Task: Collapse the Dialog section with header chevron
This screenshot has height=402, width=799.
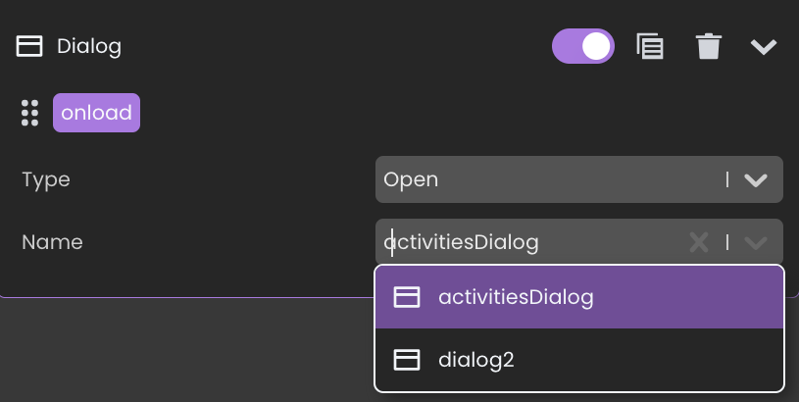Action: click(x=764, y=47)
